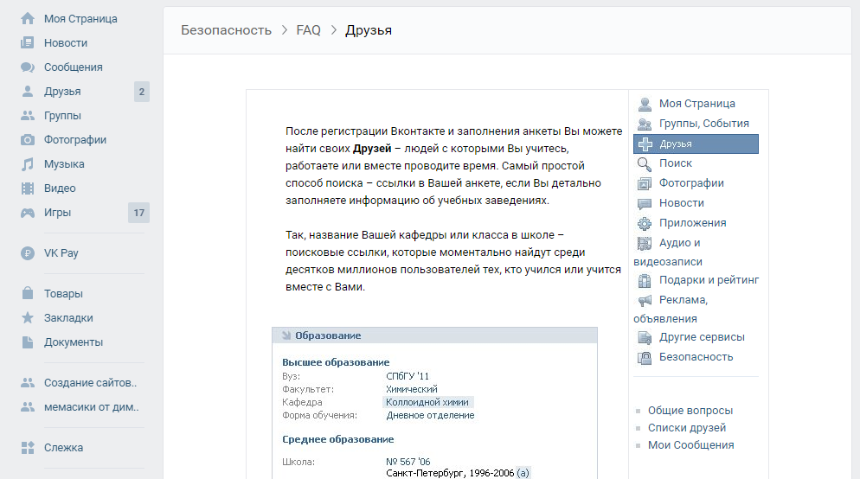This screenshot has height=479, width=860.
Task: Click the Друзья breadcrumb title
Action: tap(369, 30)
